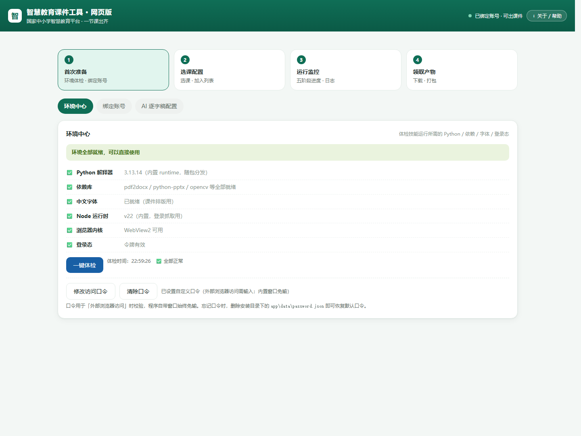581x436 pixels.
Task: Click the 修改访问口令 button
Action: 91,291
